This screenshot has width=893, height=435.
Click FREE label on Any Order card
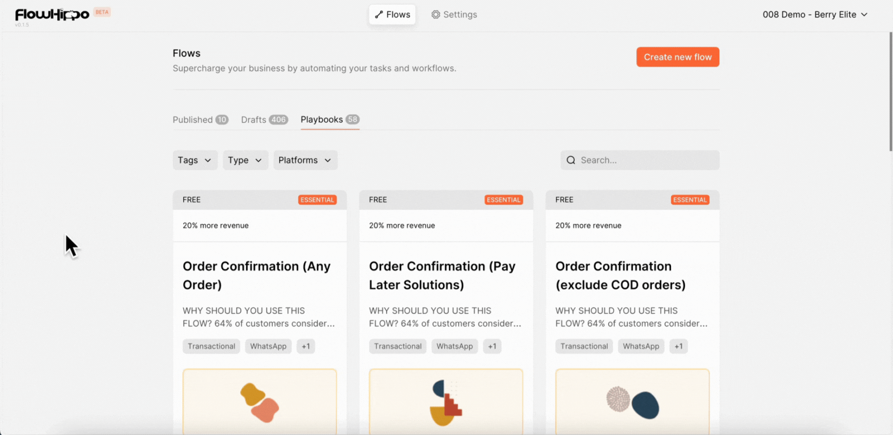pos(191,200)
